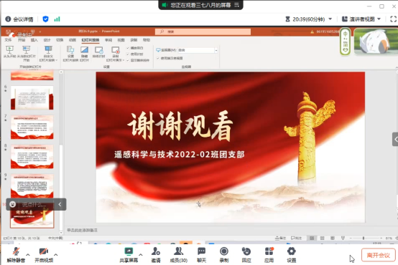398x265 pixels.
Task: Open Meeting Details (会议详情)
Action: pyautogui.click(x=19, y=19)
